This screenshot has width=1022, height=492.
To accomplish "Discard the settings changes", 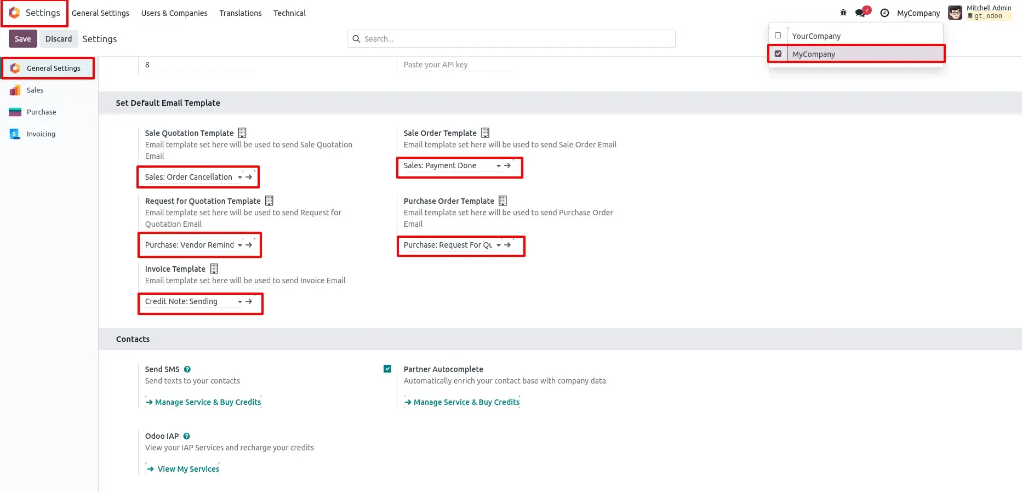I will point(59,39).
